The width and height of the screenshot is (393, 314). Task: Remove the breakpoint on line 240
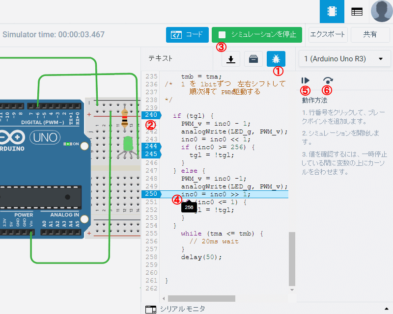coord(151,115)
